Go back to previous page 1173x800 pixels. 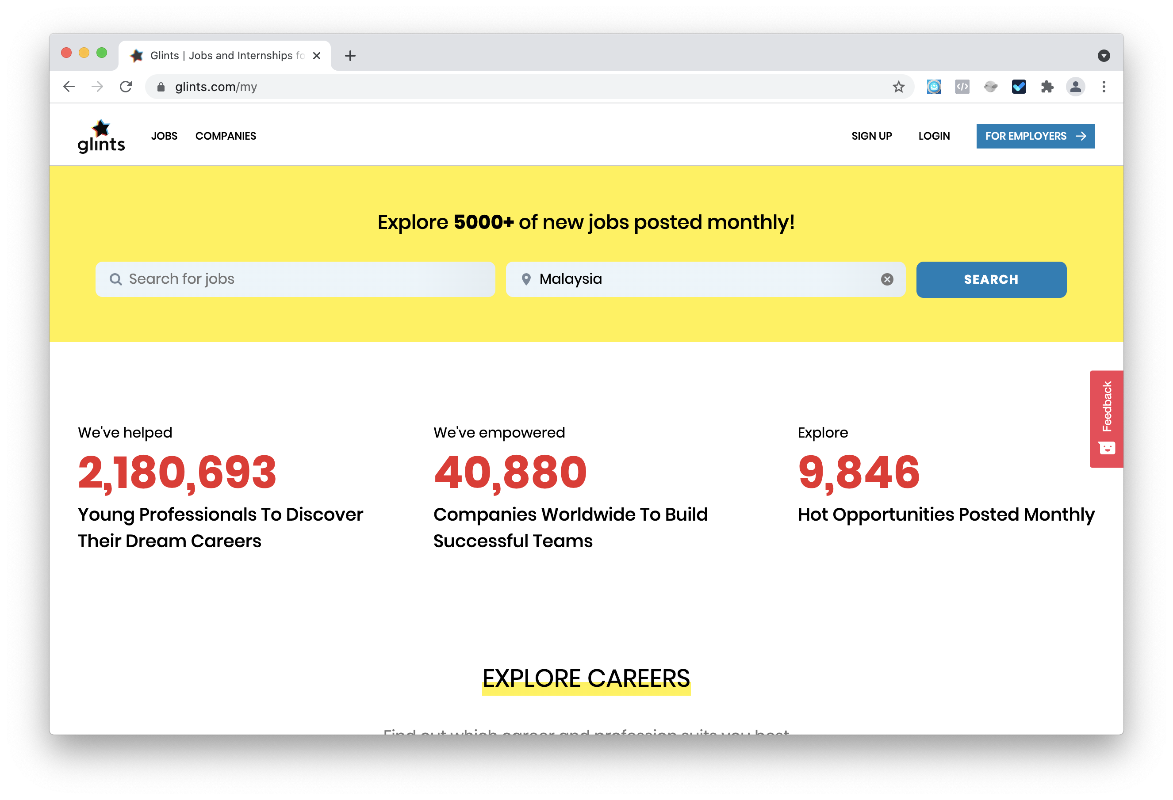[69, 87]
